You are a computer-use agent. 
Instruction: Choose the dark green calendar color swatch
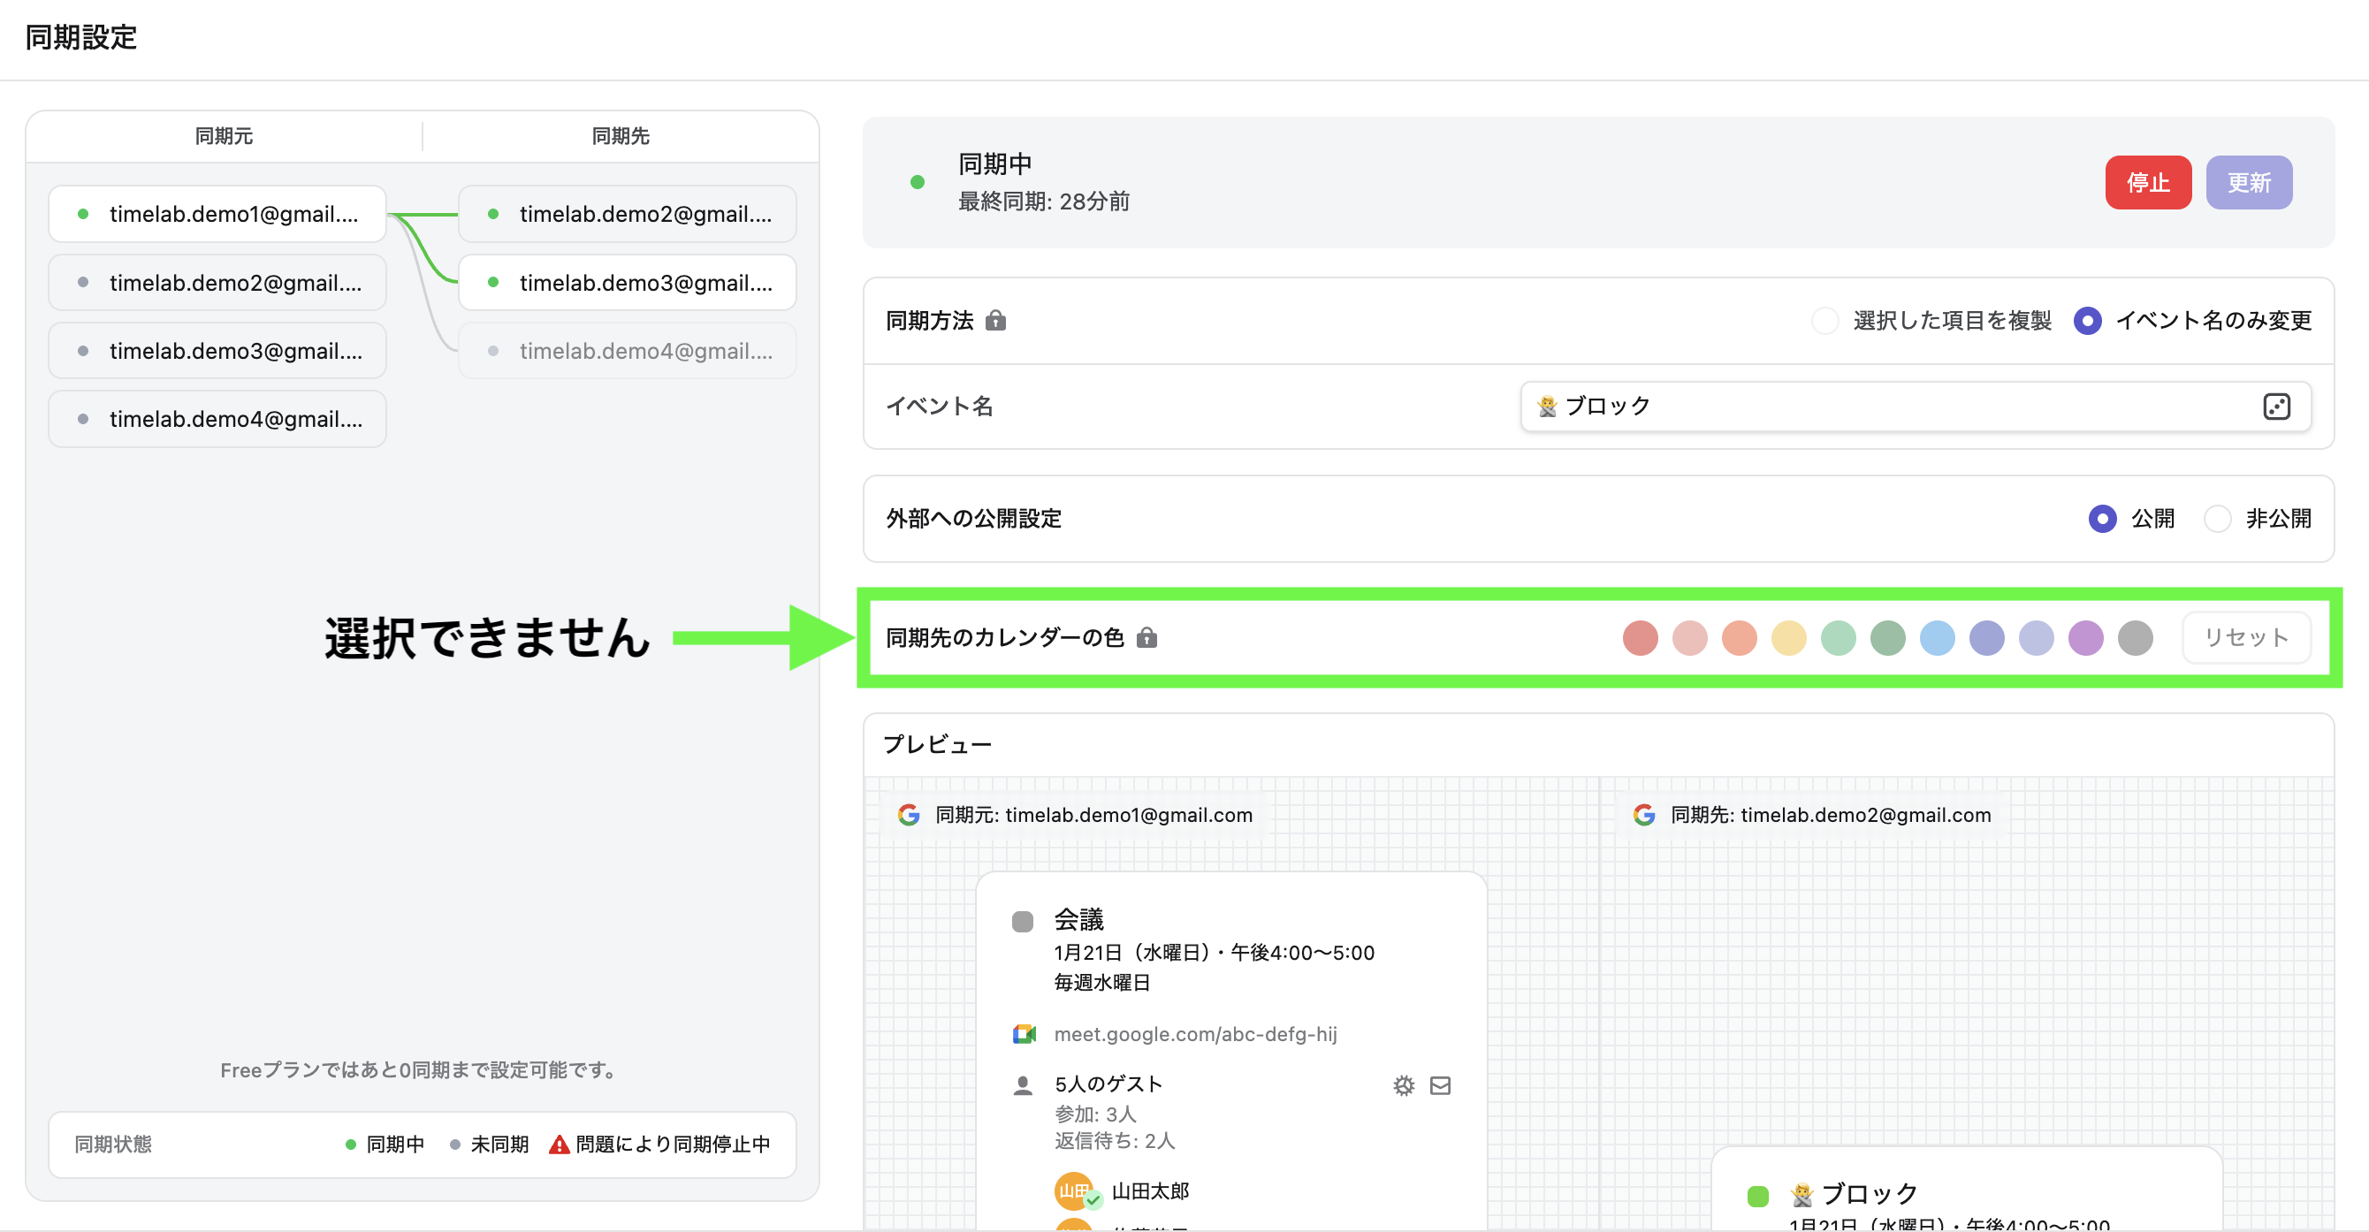pyautogui.click(x=1888, y=637)
